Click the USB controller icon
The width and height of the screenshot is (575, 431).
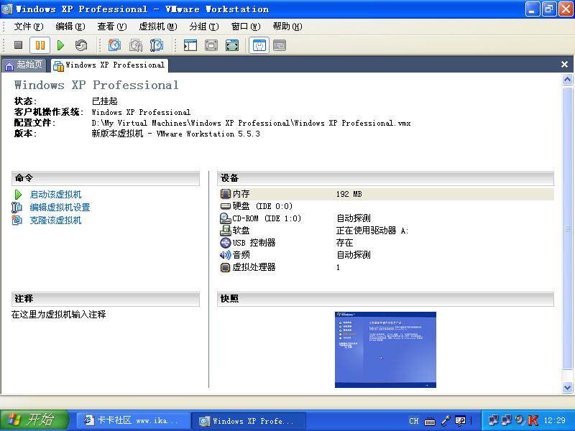(x=225, y=243)
